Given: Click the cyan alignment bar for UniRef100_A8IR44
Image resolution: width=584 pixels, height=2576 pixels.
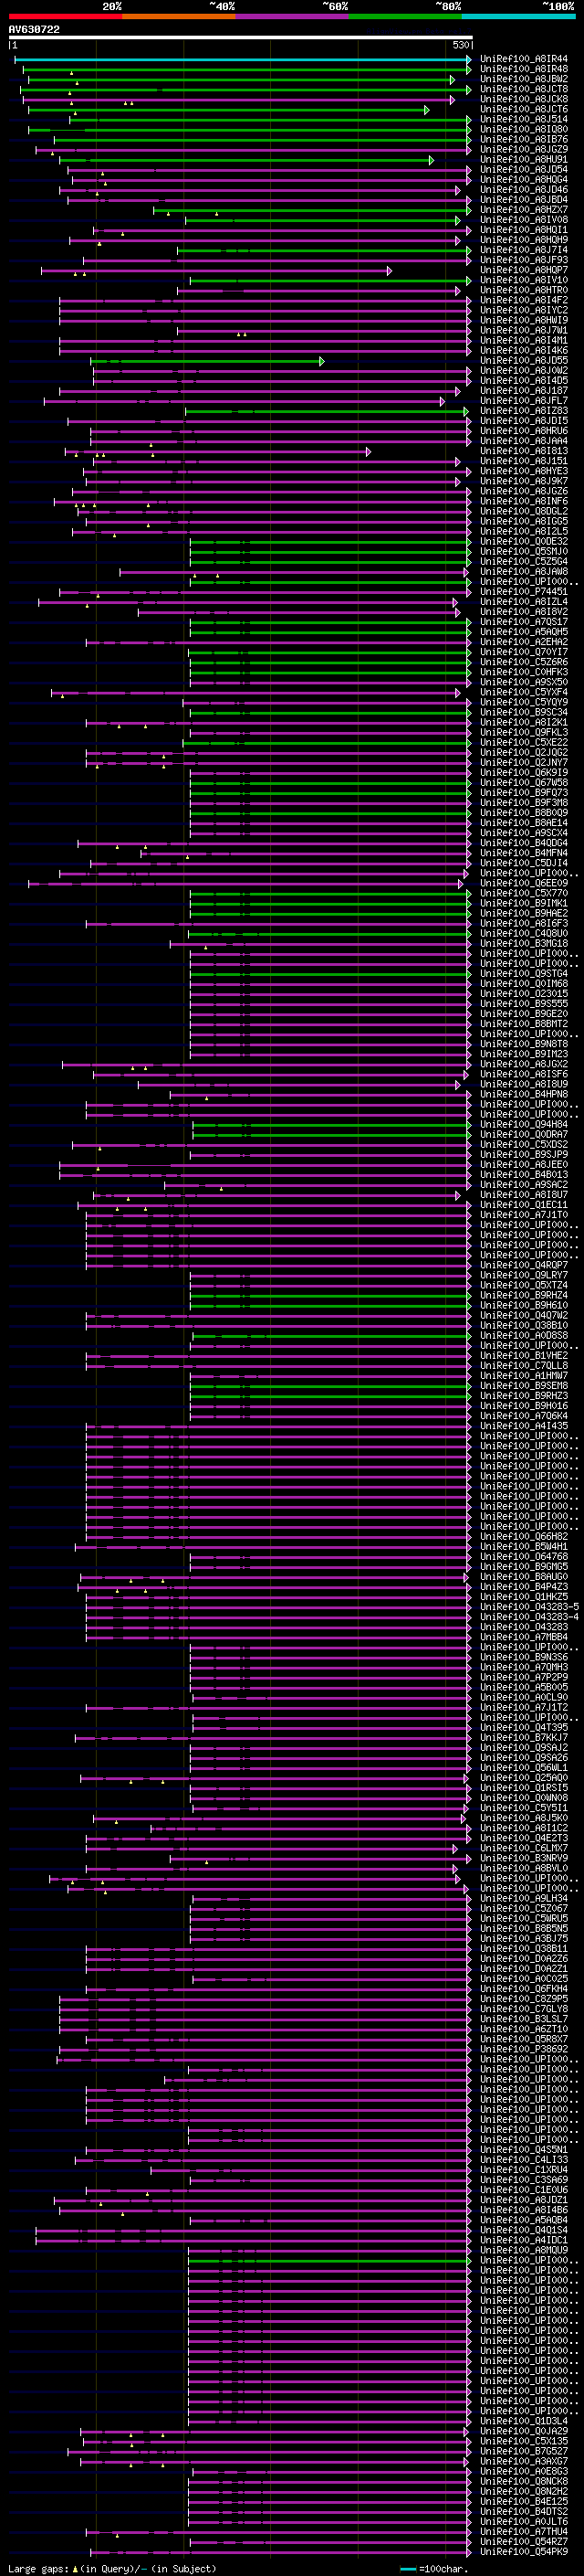Looking at the screenshot, I should click(243, 59).
